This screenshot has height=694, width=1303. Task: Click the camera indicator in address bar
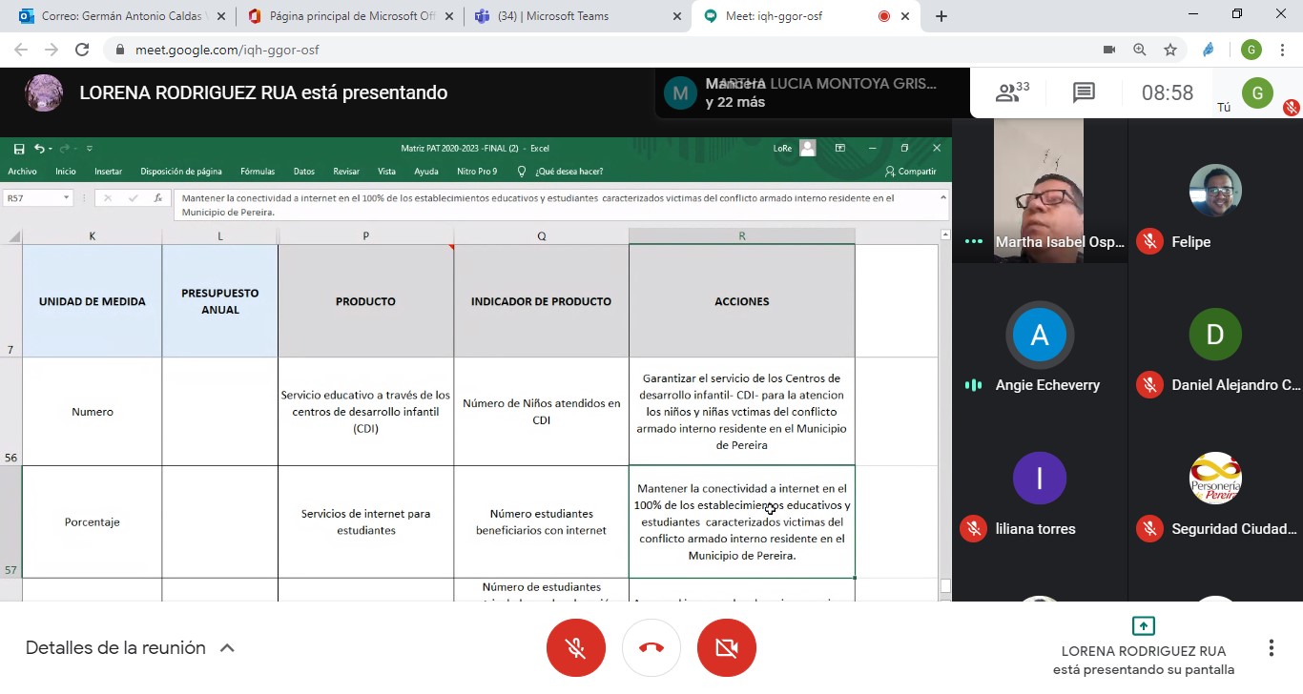tap(1109, 50)
